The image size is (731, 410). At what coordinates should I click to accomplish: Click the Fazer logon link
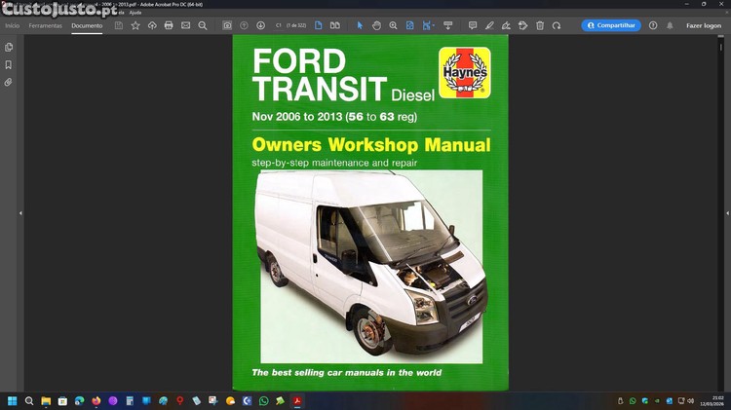coord(703,25)
